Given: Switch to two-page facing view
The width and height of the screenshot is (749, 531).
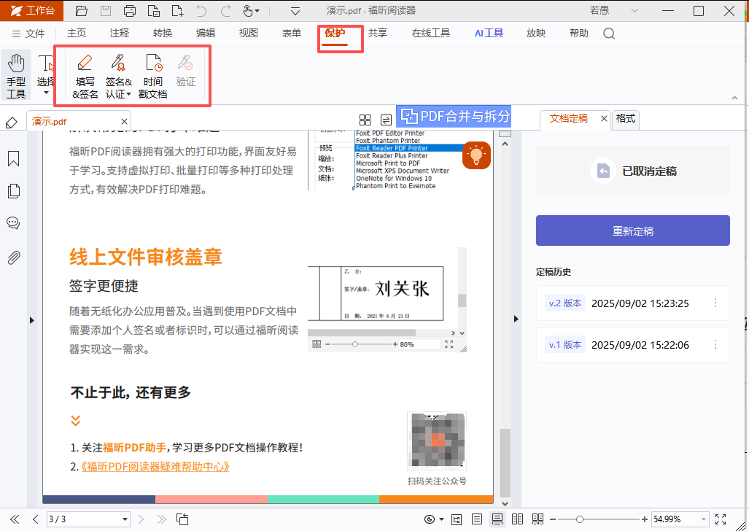Looking at the screenshot, I should 517,519.
